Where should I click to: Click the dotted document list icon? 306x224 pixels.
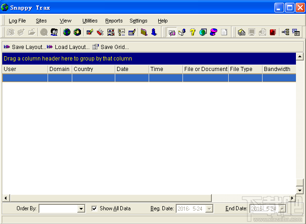tap(121, 32)
